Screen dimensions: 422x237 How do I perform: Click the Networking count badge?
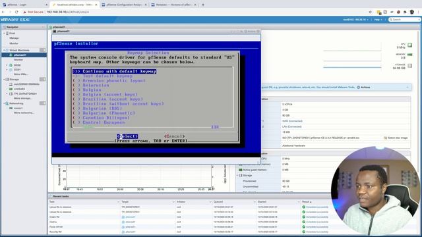tap(42, 103)
